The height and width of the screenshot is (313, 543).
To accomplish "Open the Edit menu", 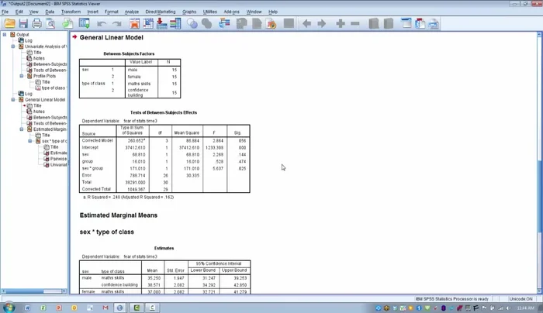I will [x=19, y=12].
